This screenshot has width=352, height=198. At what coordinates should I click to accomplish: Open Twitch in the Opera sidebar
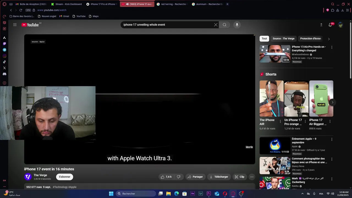point(4,44)
